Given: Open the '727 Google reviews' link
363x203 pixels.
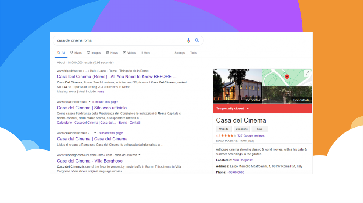Looking at the screenshot, I should 251,136.
